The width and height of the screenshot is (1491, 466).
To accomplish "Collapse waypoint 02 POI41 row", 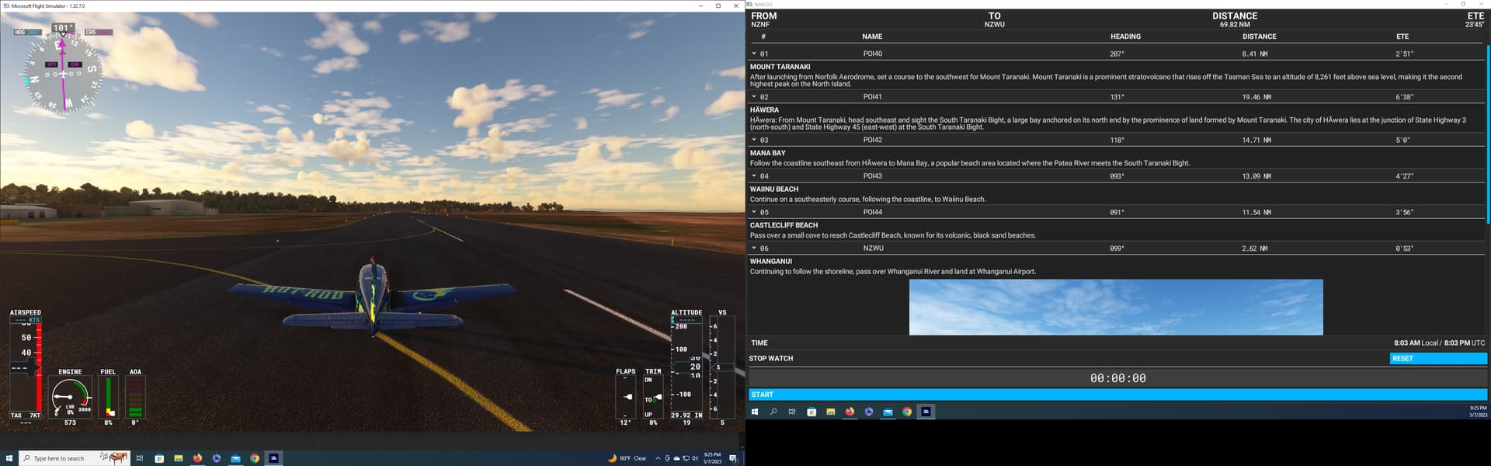I will 753,97.
